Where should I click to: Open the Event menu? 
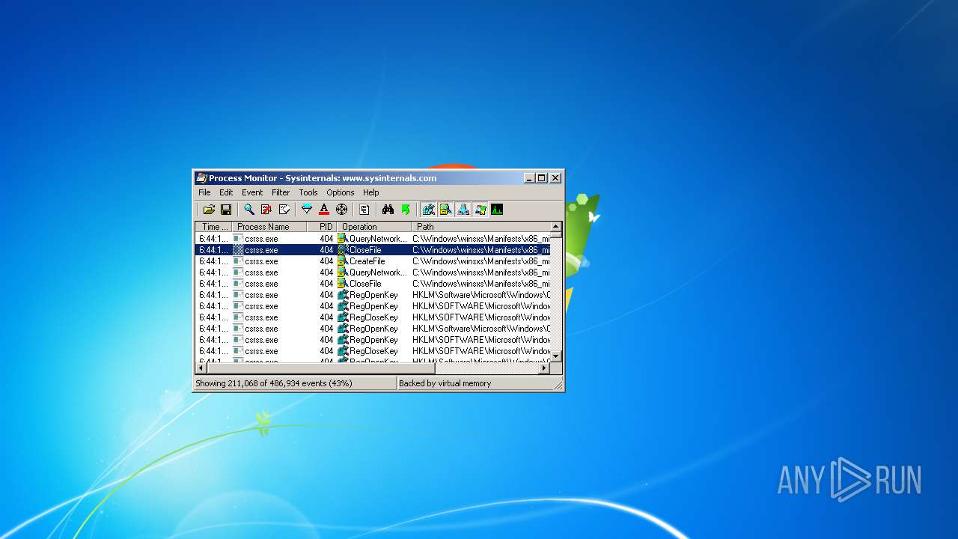click(x=252, y=192)
